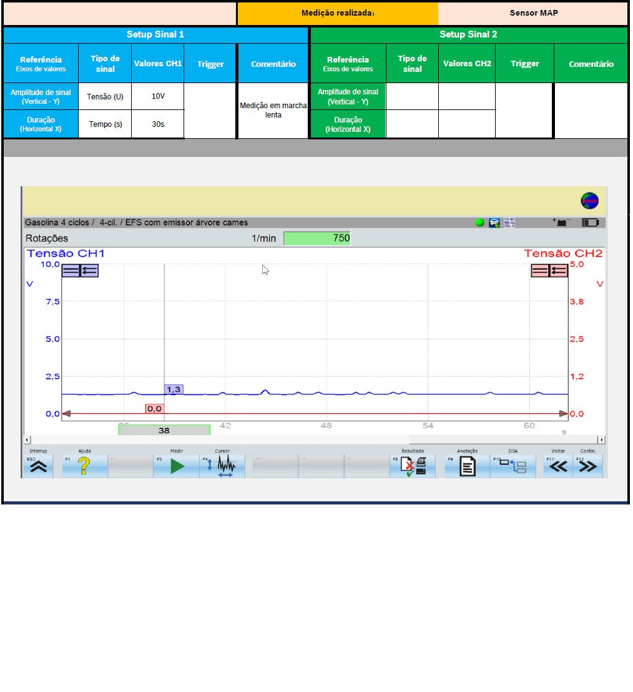The image size is (633, 692).
Task: Toggle CH1 blue channel settings box
Action: [x=80, y=270]
